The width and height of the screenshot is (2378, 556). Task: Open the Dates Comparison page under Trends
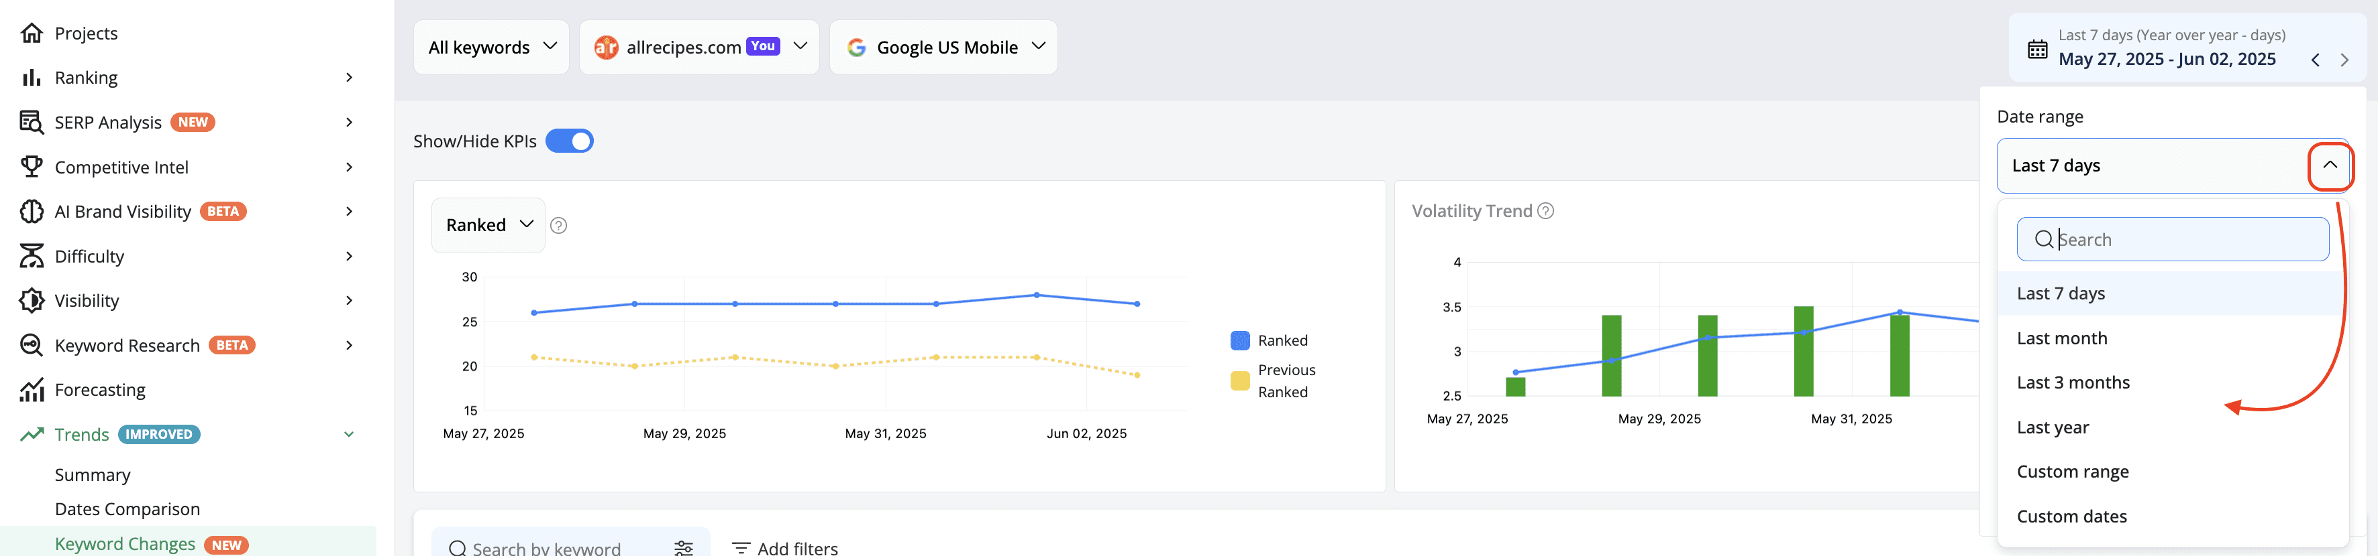[x=127, y=509]
